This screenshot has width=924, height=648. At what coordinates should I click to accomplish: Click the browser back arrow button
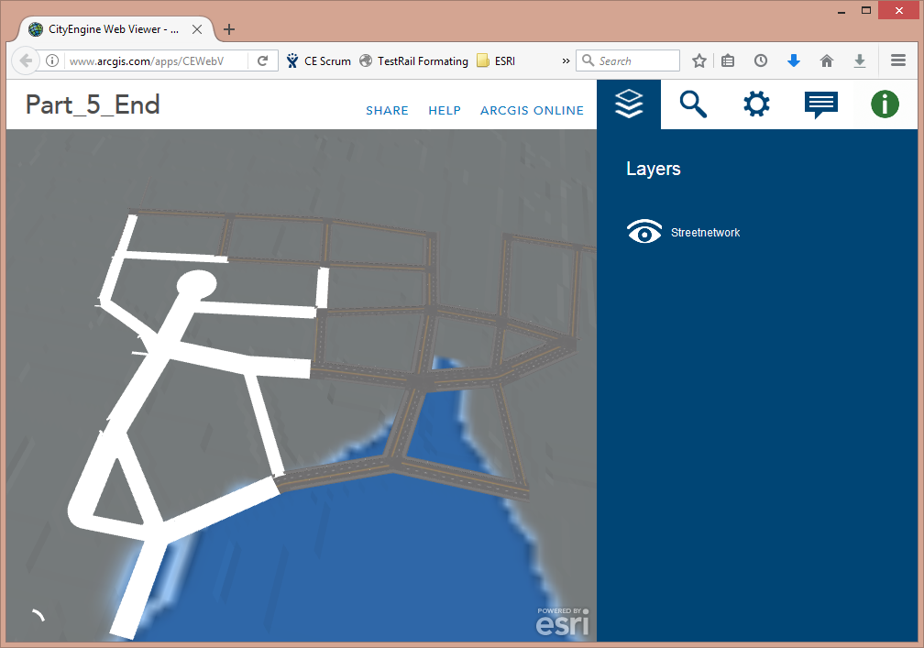pos(26,60)
